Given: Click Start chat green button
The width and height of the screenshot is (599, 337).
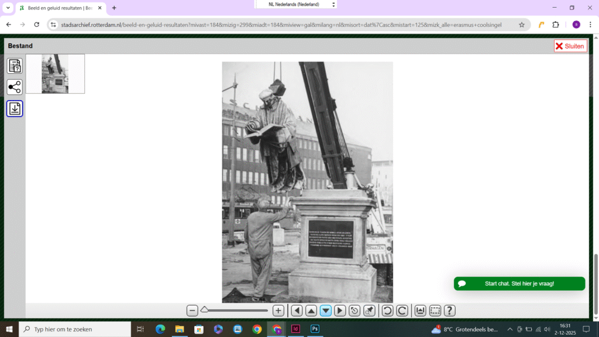Looking at the screenshot, I should click(x=519, y=284).
